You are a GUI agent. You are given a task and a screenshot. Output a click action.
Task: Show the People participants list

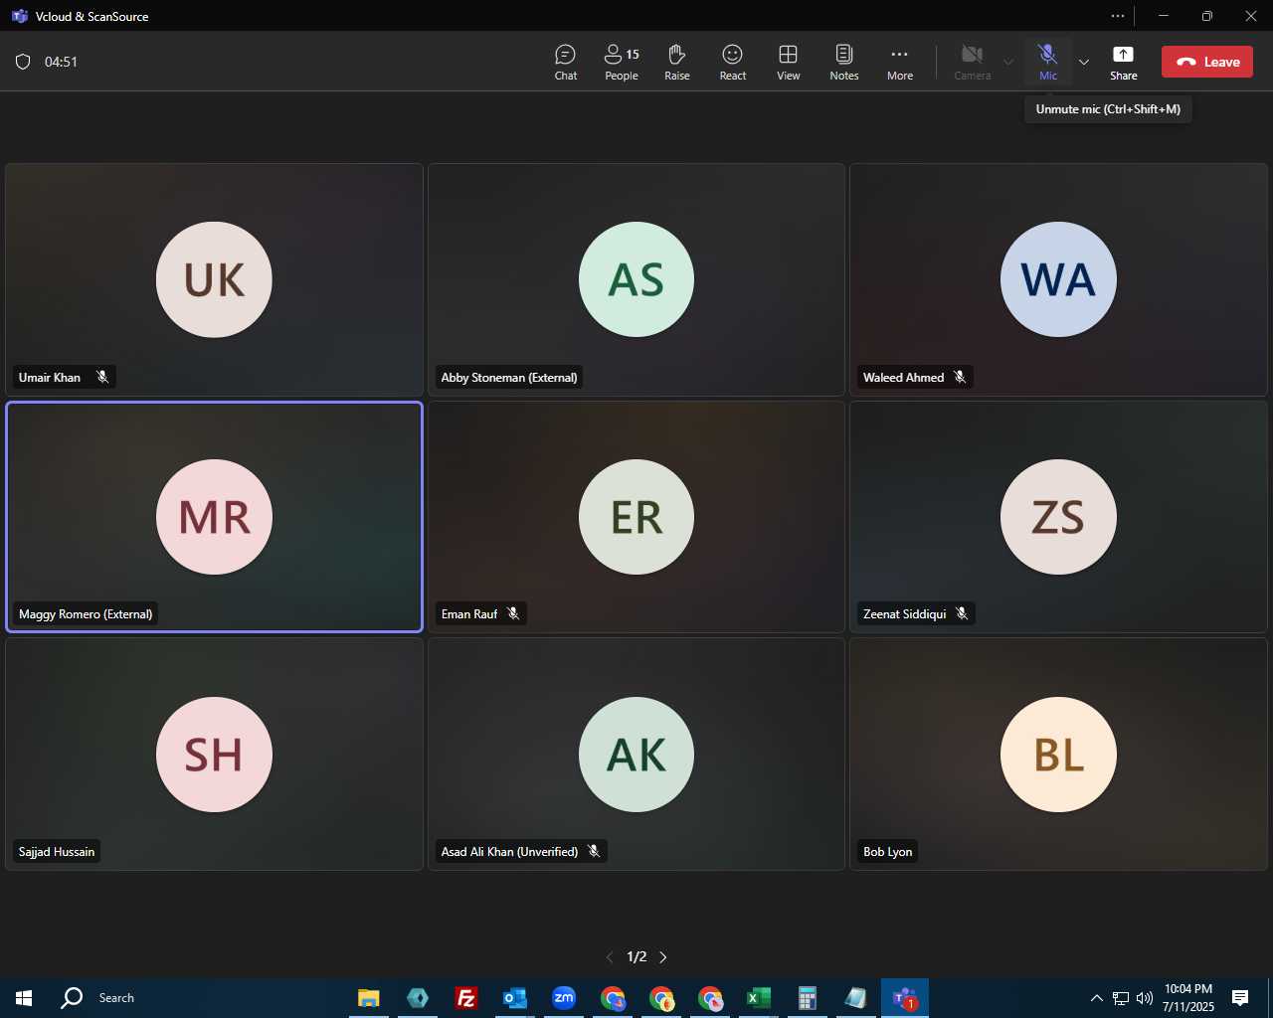click(x=622, y=62)
